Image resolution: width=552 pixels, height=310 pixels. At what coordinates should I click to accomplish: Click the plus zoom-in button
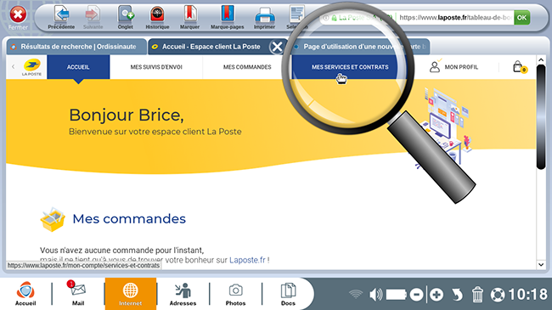click(x=437, y=295)
